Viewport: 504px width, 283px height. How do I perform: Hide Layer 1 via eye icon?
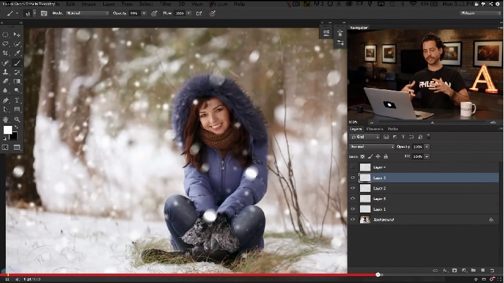click(x=353, y=209)
